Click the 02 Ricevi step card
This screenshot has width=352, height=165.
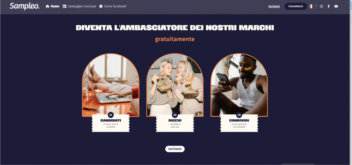click(175, 123)
